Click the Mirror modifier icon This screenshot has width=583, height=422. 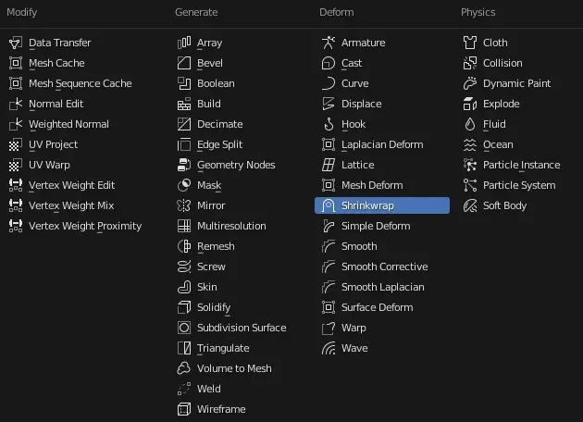click(x=184, y=205)
